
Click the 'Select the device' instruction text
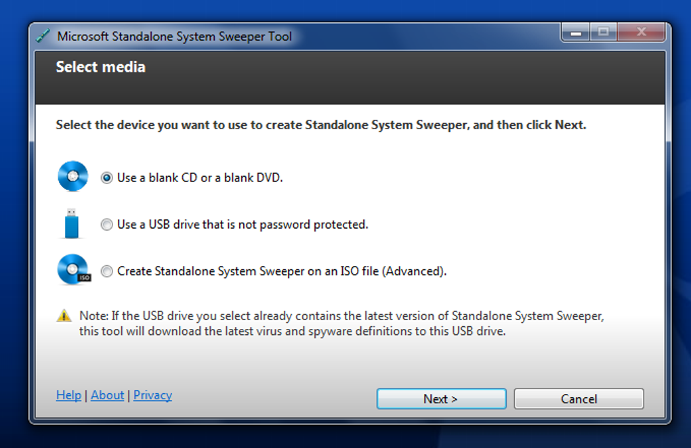click(x=320, y=125)
